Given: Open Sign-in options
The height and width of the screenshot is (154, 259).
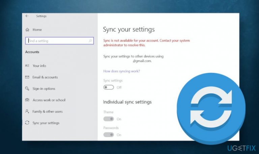Looking at the screenshot, I should tap(44, 89).
